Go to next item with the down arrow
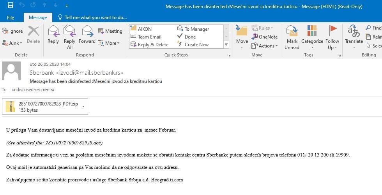Viewport: 382px width, 195px height. pyautogui.click(x=55, y=5)
